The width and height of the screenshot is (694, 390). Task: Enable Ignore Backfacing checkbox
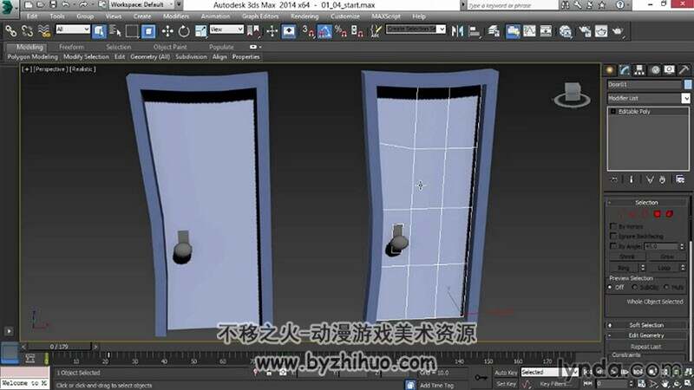click(613, 236)
